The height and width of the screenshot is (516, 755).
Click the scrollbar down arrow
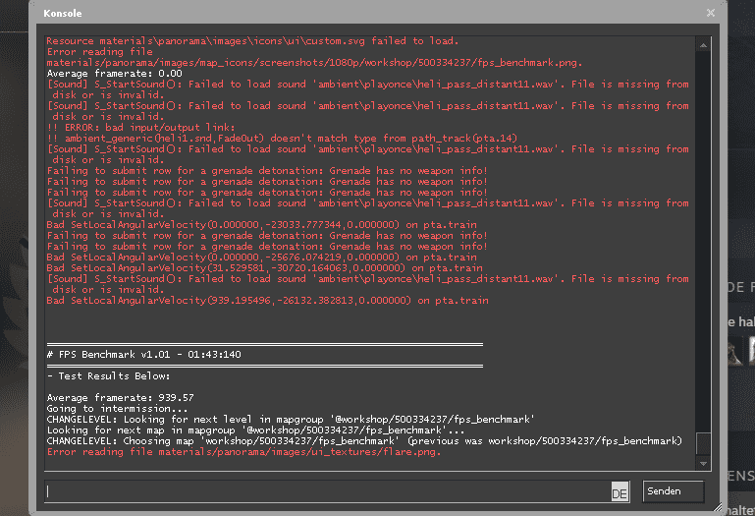(x=701, y=462)
